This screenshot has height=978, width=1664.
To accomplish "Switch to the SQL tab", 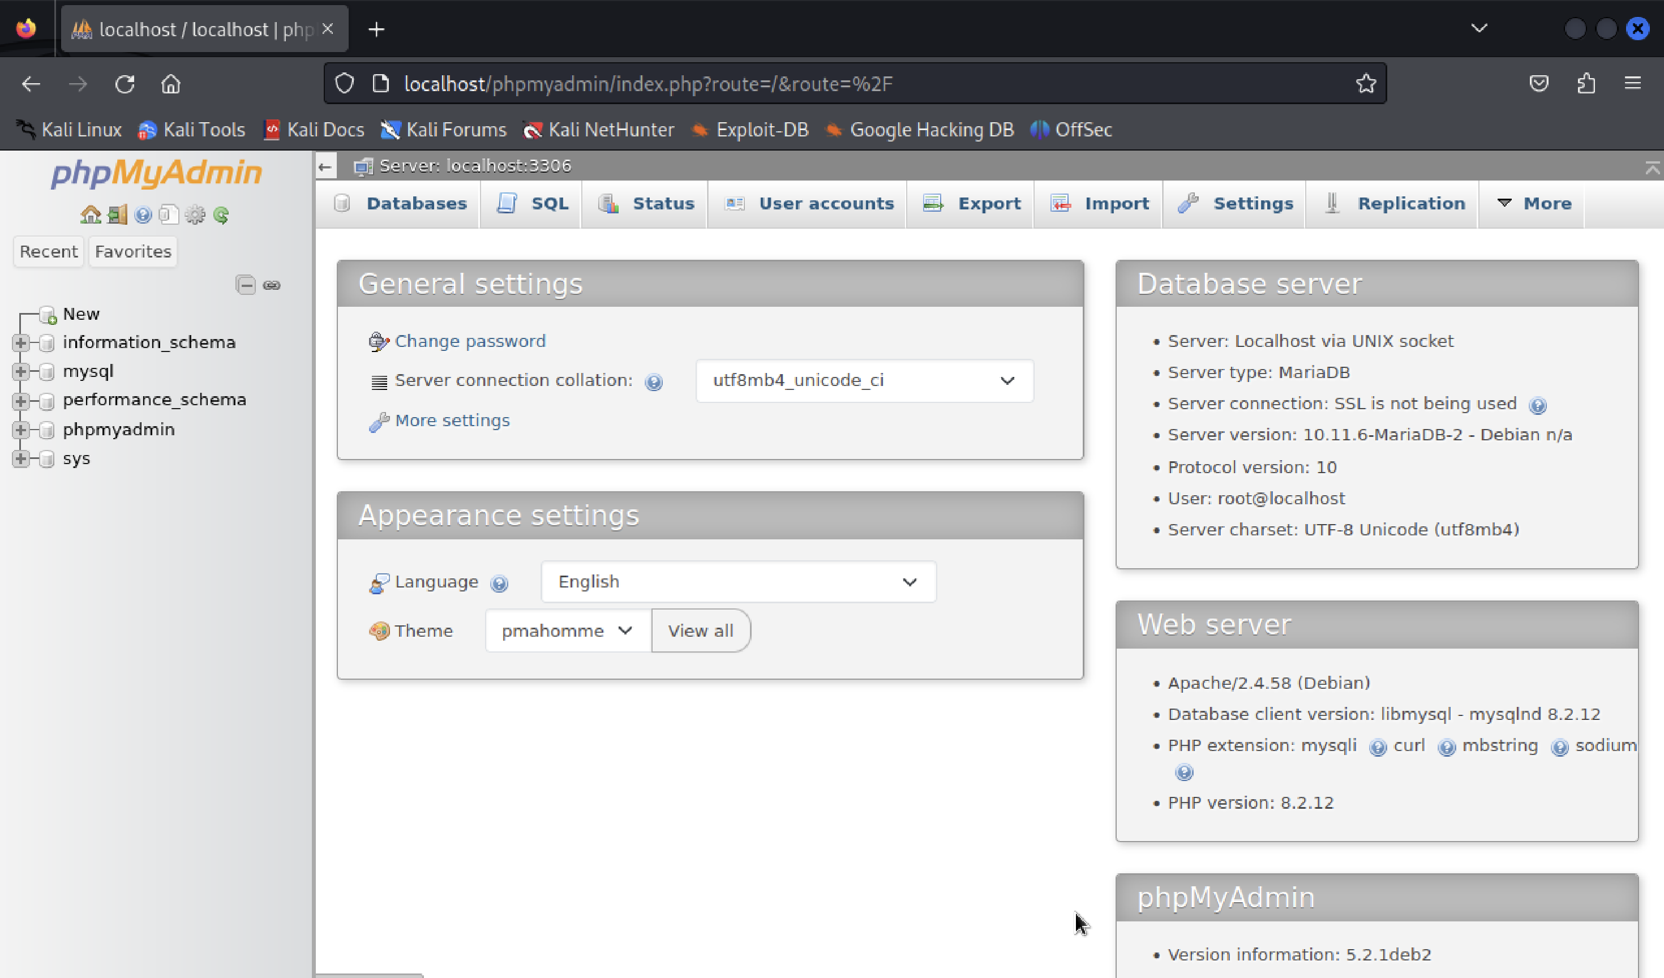I will (531, 203).
